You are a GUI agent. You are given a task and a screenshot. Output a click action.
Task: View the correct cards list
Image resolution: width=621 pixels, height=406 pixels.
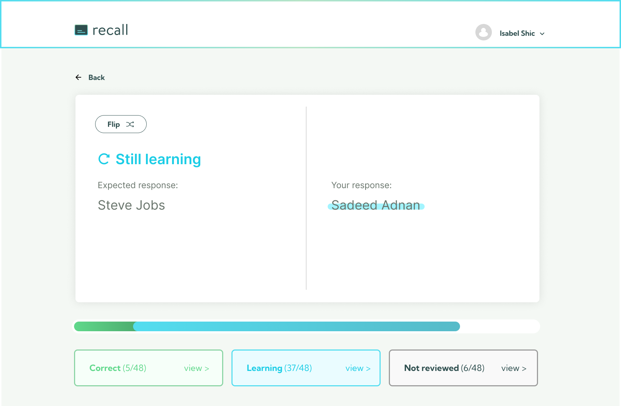(196, 368)
